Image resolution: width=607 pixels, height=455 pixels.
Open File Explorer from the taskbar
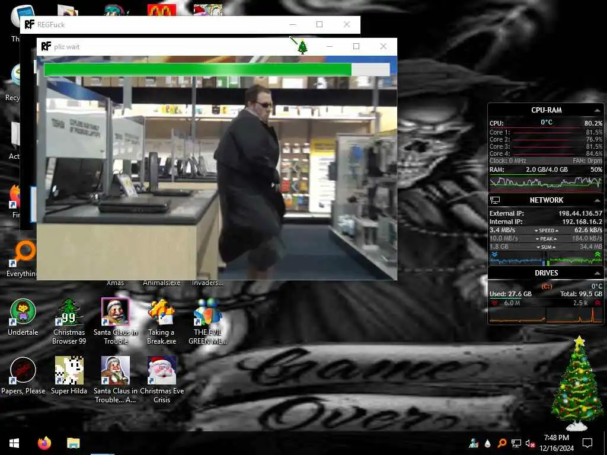(73, 443)
